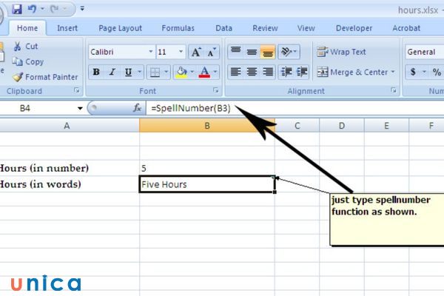Select column D header

coord(342,126)
